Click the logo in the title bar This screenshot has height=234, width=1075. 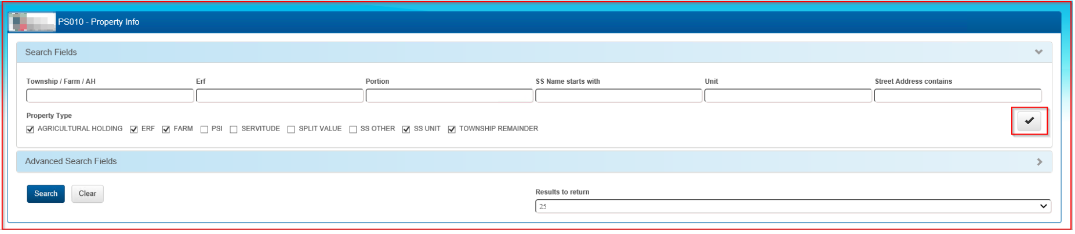click(x=32, y=22)
